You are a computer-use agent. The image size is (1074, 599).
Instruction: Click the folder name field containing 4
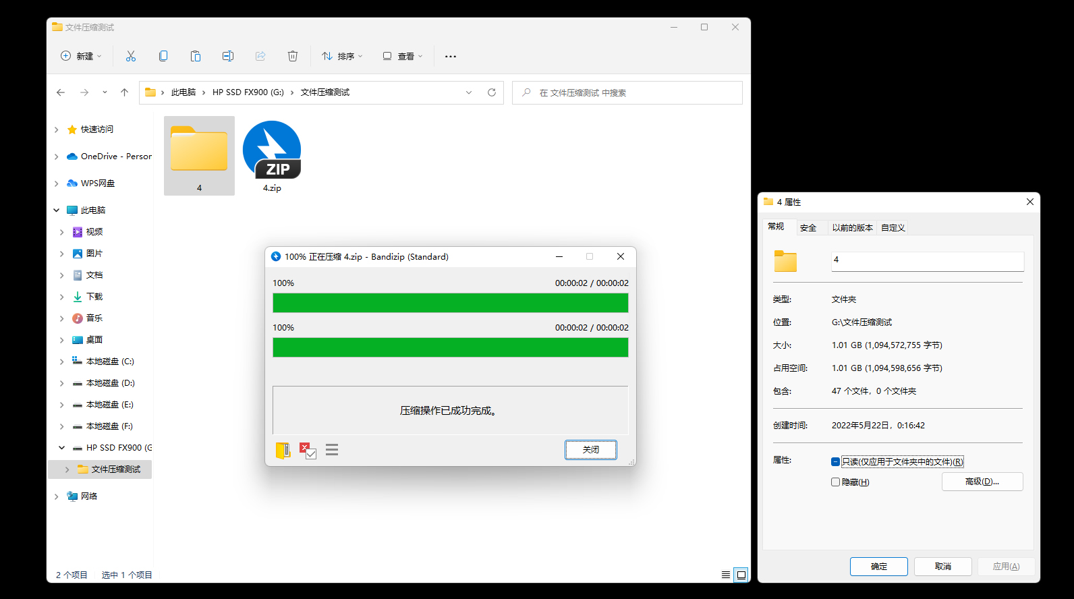click(x=928, y=261)
